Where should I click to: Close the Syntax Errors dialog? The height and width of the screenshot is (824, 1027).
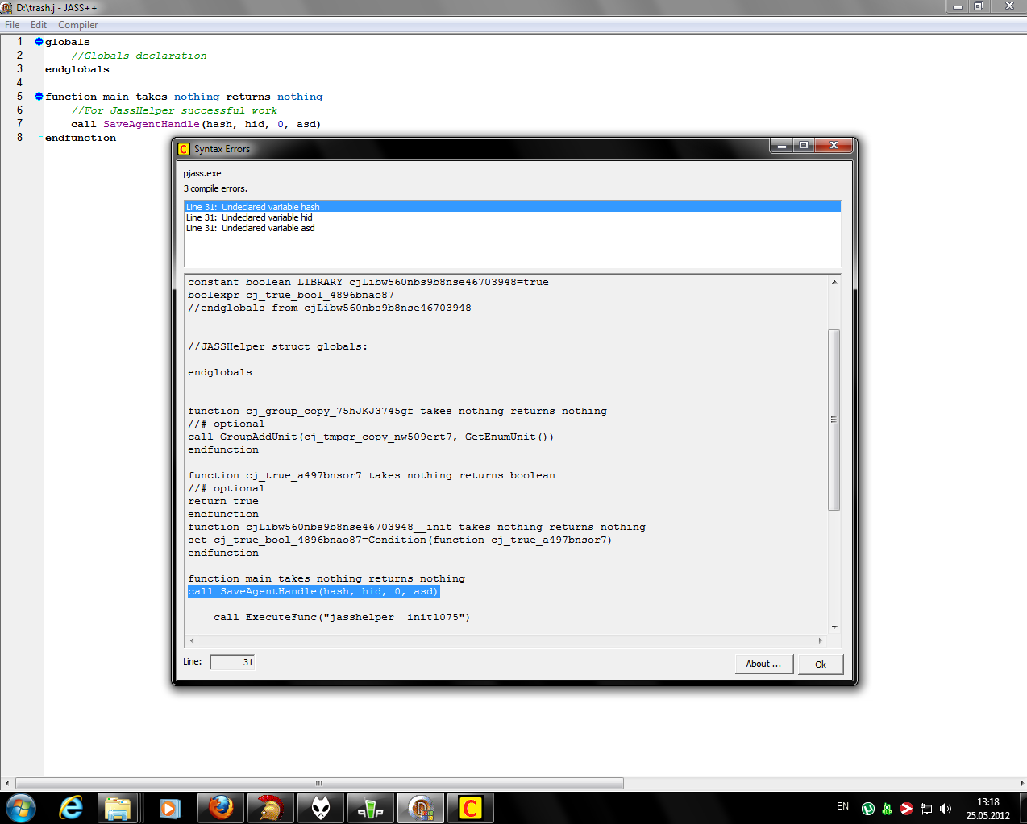834,145
